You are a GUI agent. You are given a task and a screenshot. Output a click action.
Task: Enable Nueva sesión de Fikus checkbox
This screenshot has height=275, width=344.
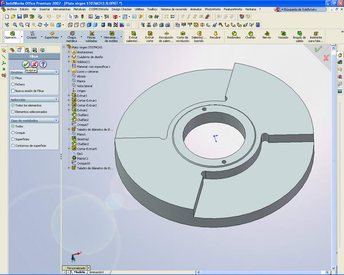pos(13,91)
